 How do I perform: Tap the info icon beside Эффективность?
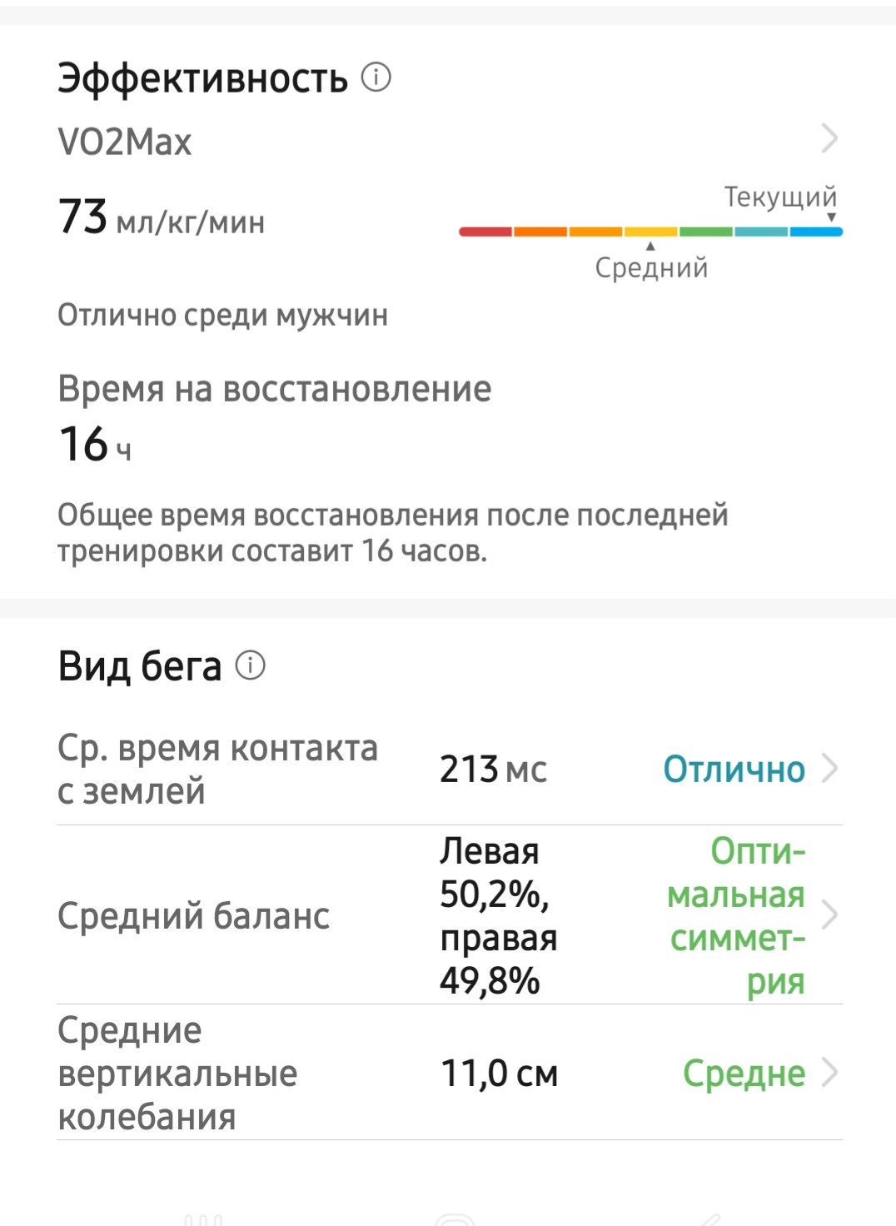(376, 77)
